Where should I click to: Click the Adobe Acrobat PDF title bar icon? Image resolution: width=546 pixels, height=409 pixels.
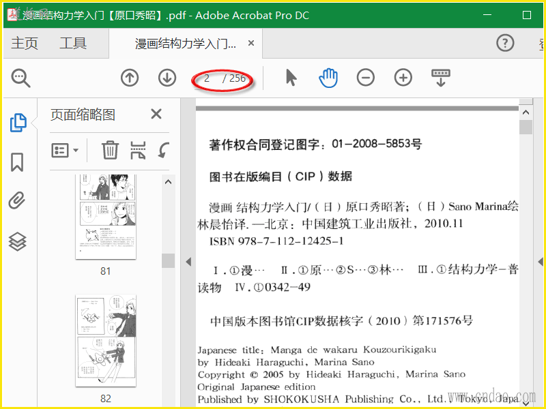(x=12, y=15)
